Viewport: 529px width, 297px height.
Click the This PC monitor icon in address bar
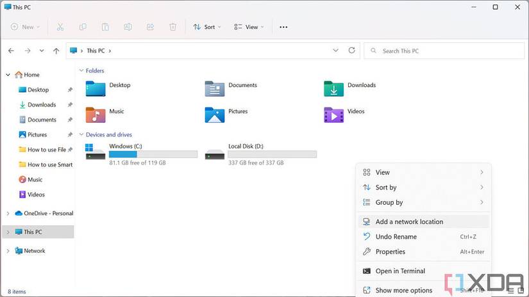point(73,51)
